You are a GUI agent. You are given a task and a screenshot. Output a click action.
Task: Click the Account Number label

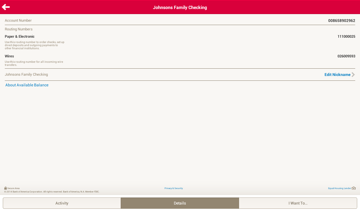coord(18,21)
